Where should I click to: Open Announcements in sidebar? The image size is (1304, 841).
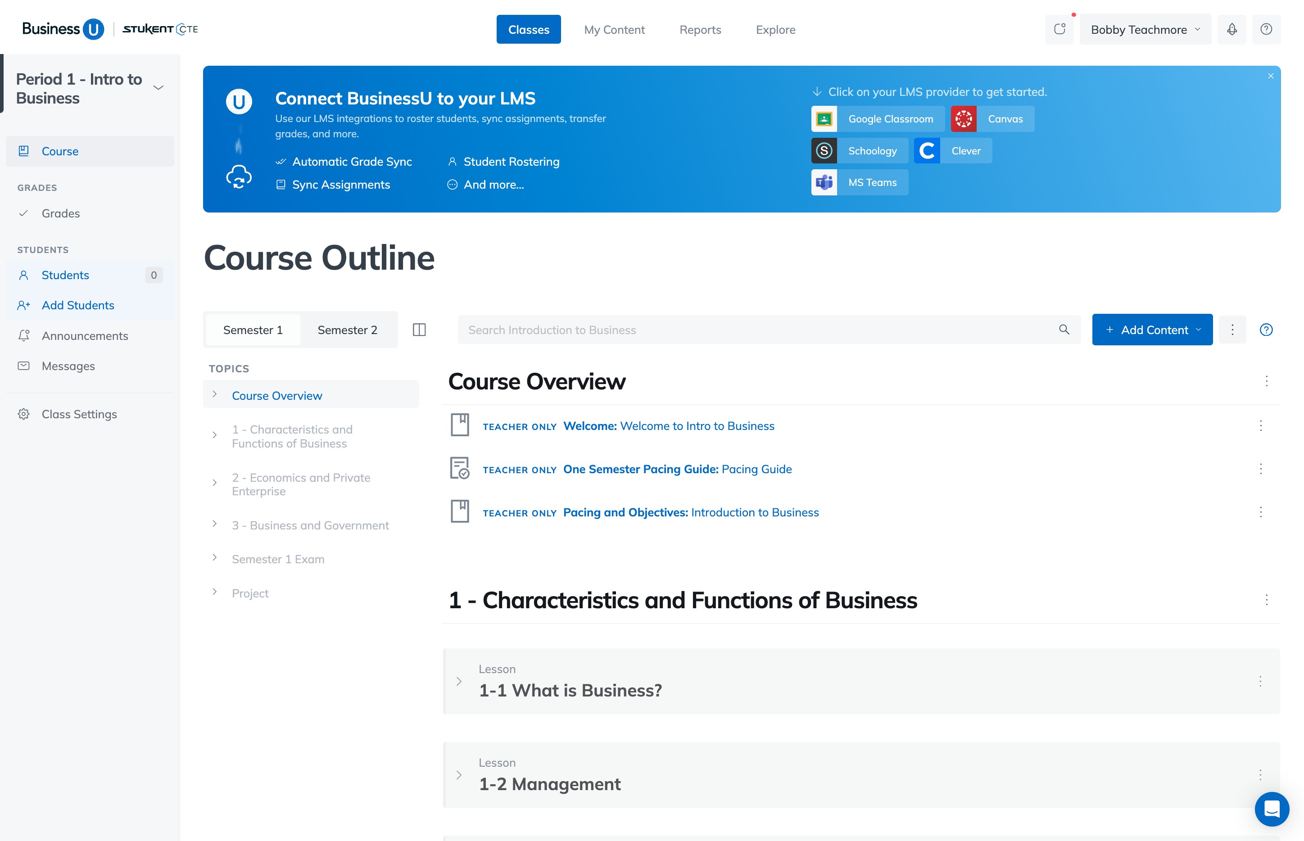click(x=90, y=336)
